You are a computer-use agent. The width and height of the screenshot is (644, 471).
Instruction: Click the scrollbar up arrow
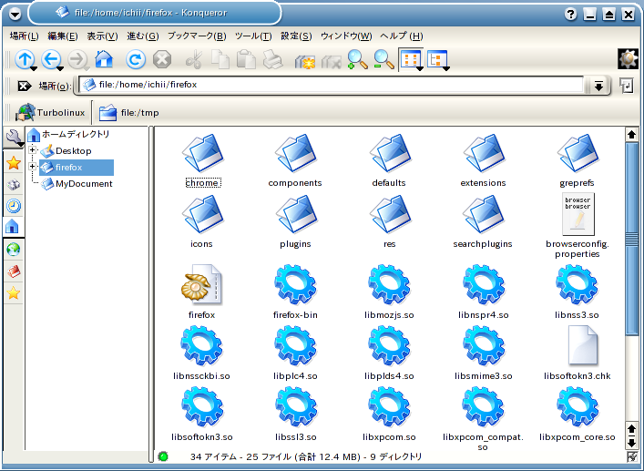(631, 134)
